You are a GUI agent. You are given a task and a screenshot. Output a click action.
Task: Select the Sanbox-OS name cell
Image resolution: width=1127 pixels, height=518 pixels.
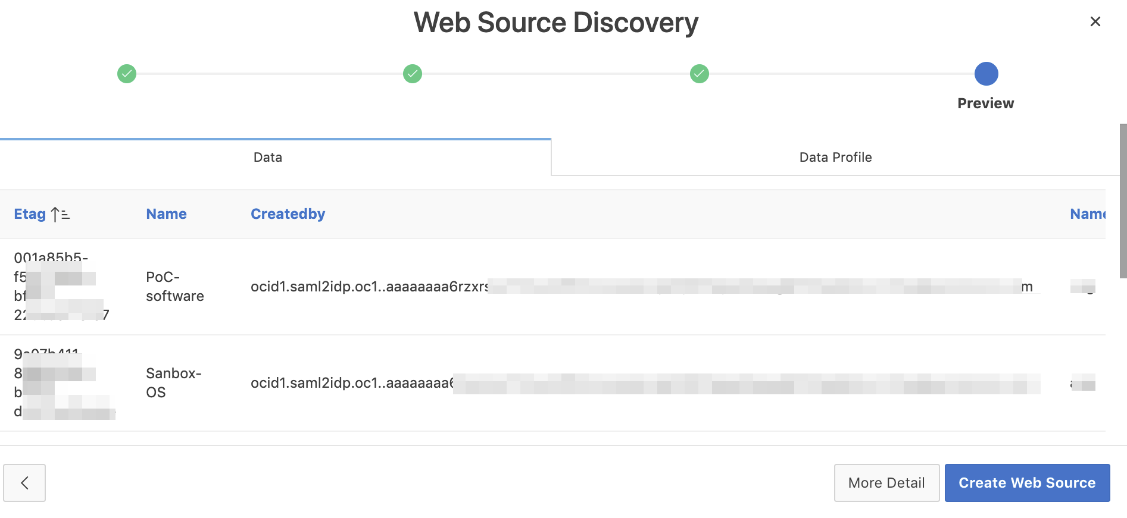173,383
